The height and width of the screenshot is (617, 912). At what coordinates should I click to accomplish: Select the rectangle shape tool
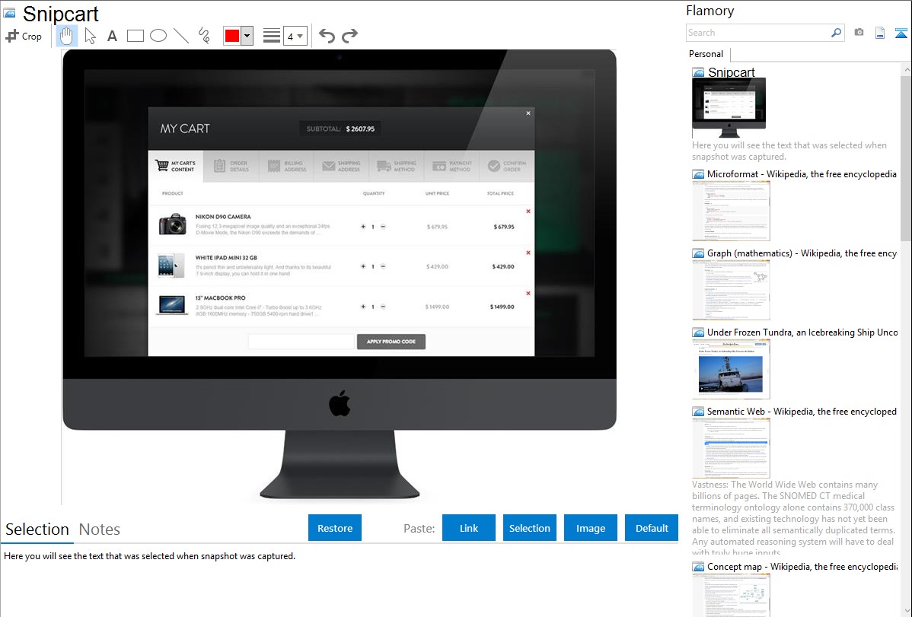tap(135, 36)
